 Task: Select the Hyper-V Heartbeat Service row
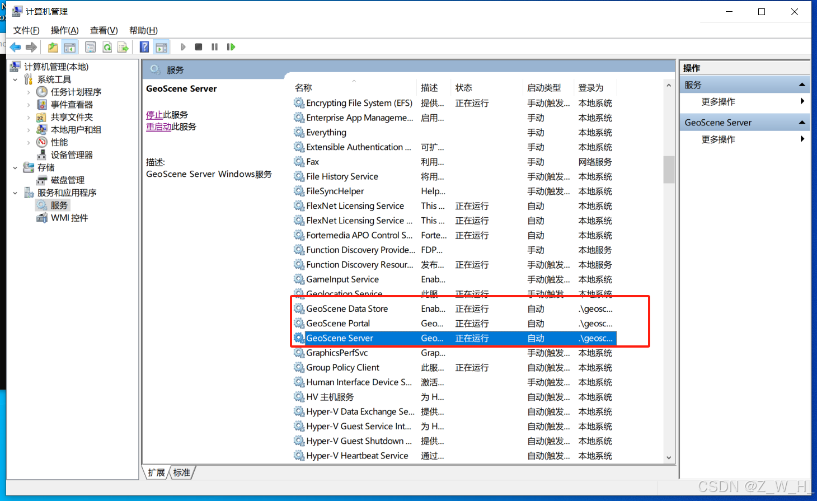coord(454,456)
